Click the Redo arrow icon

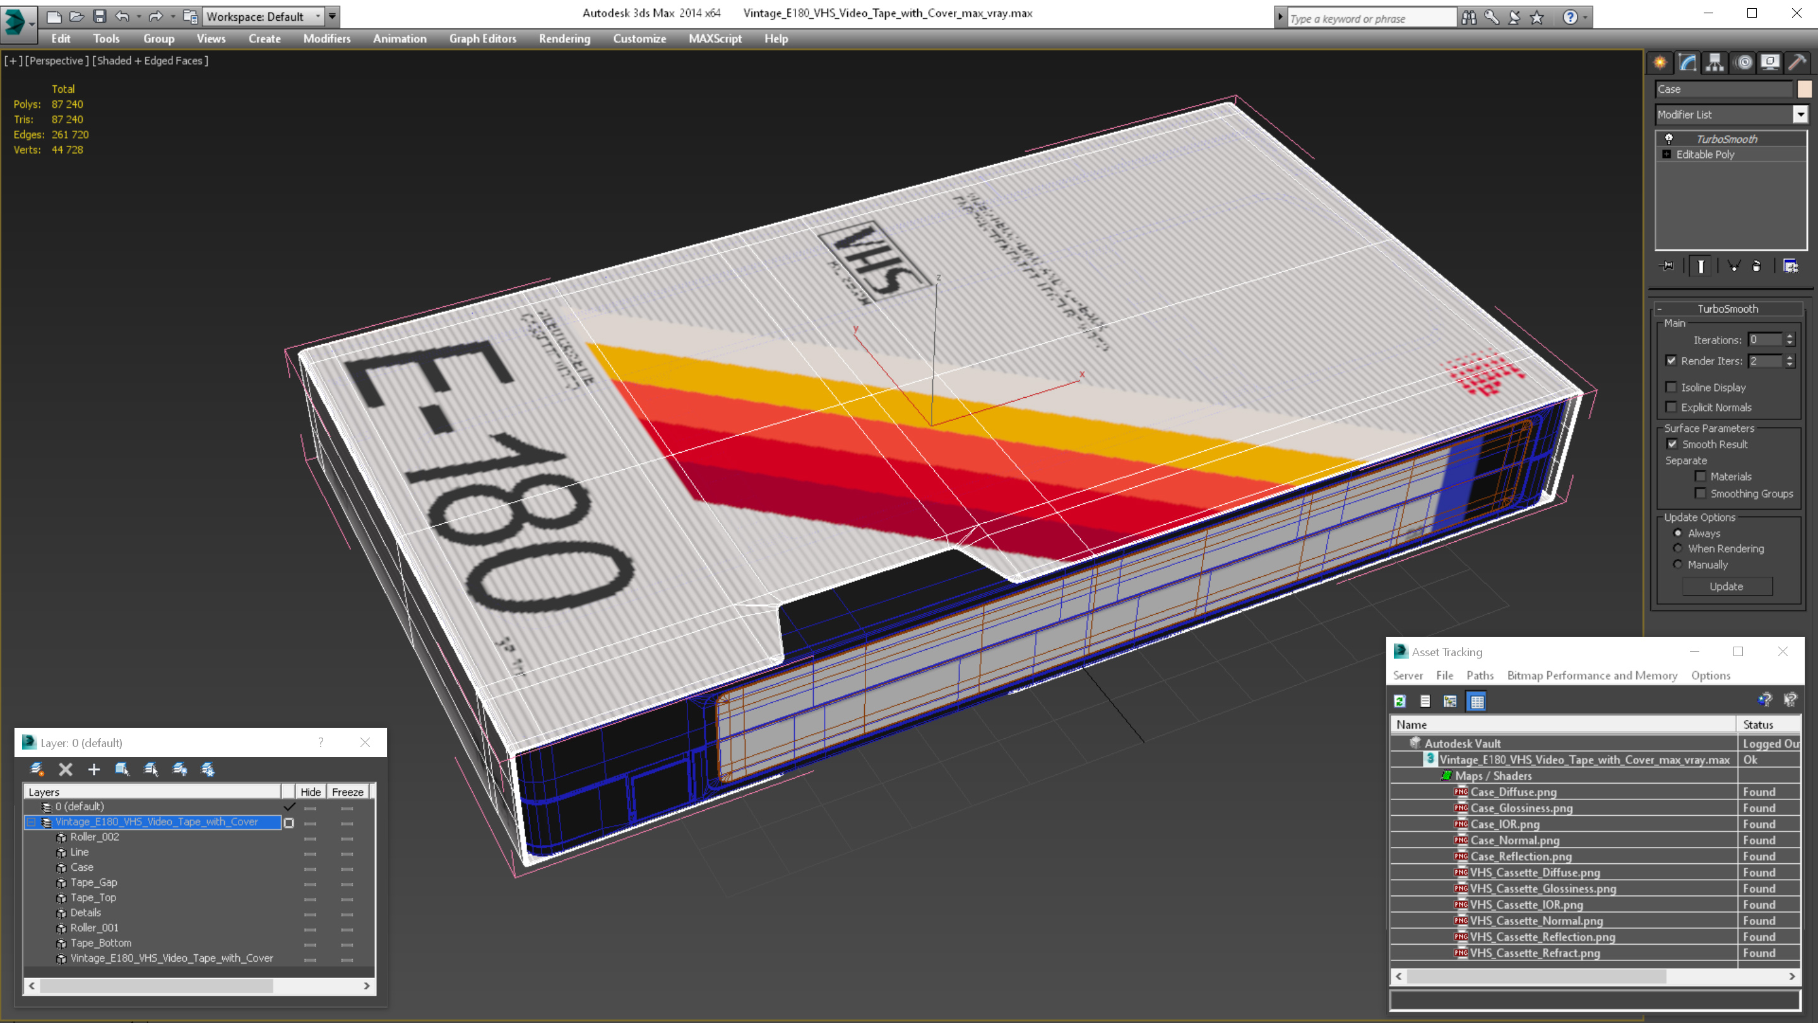point(156,16)
